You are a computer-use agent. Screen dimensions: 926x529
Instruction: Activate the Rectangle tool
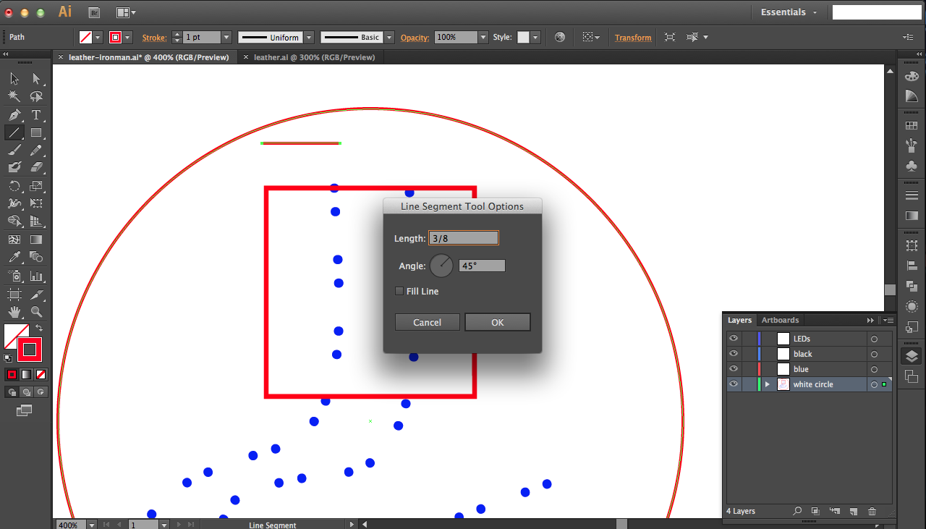coord(35,132)
